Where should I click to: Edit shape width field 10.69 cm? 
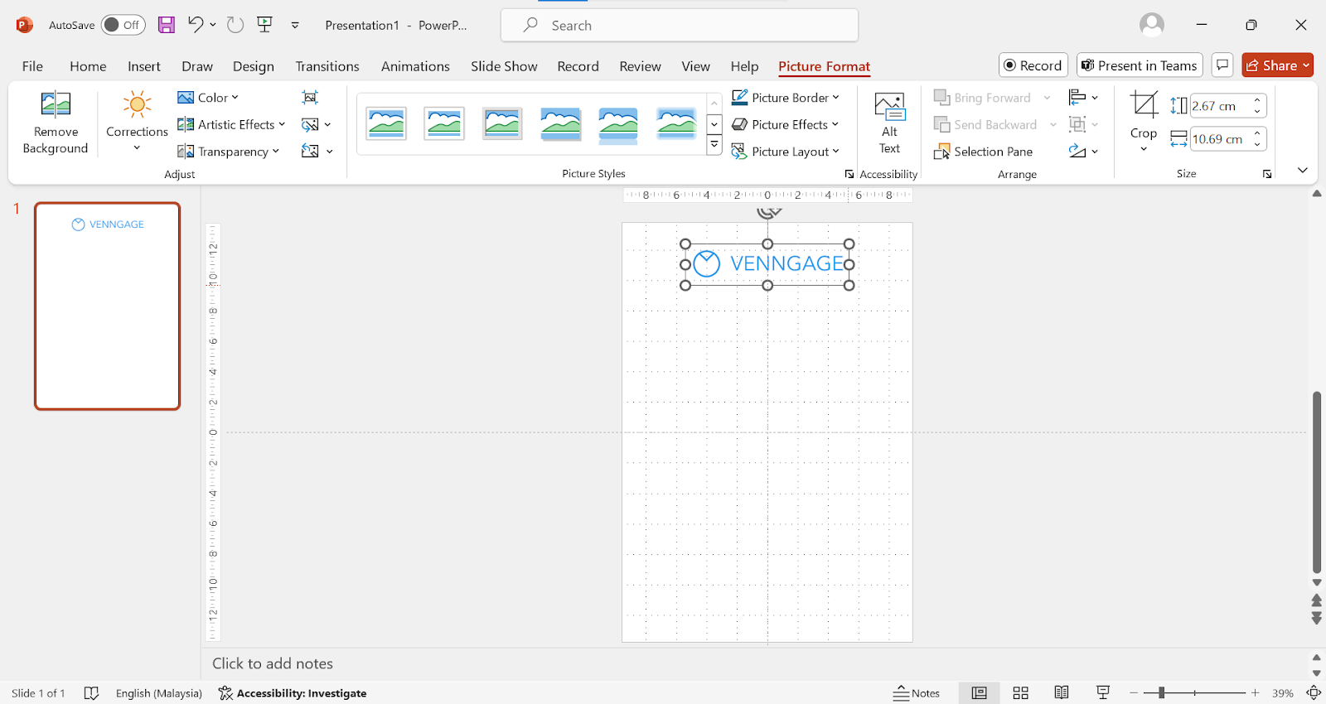click(1220, 139)
